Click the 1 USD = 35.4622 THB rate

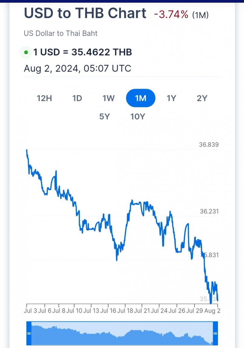[82, 52]
